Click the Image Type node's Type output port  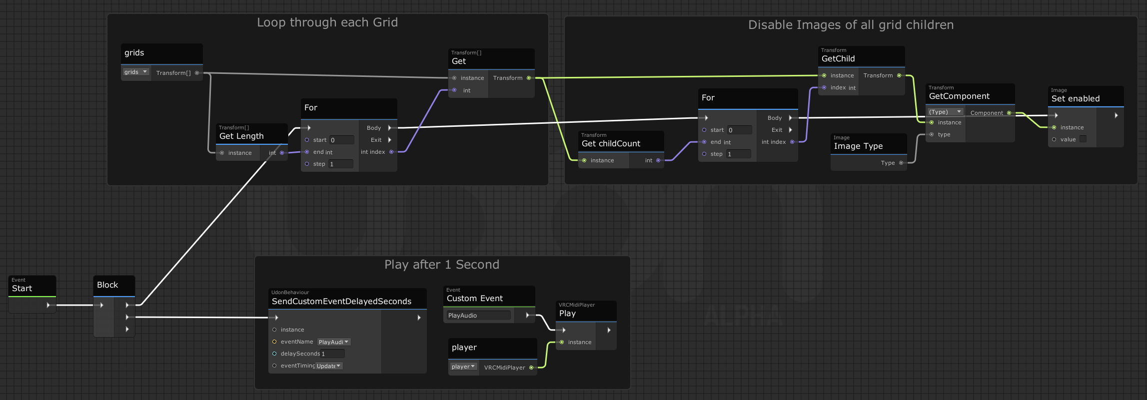901,163
